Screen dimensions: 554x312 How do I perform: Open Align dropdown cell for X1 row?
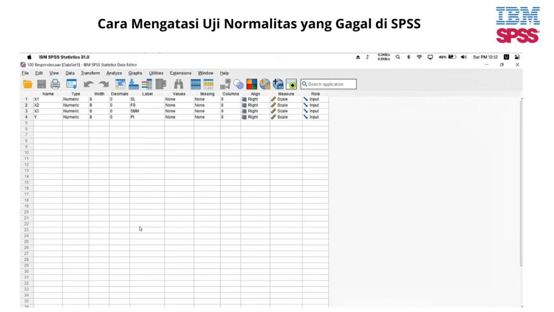pyautogui.click(x=255, y=100)
